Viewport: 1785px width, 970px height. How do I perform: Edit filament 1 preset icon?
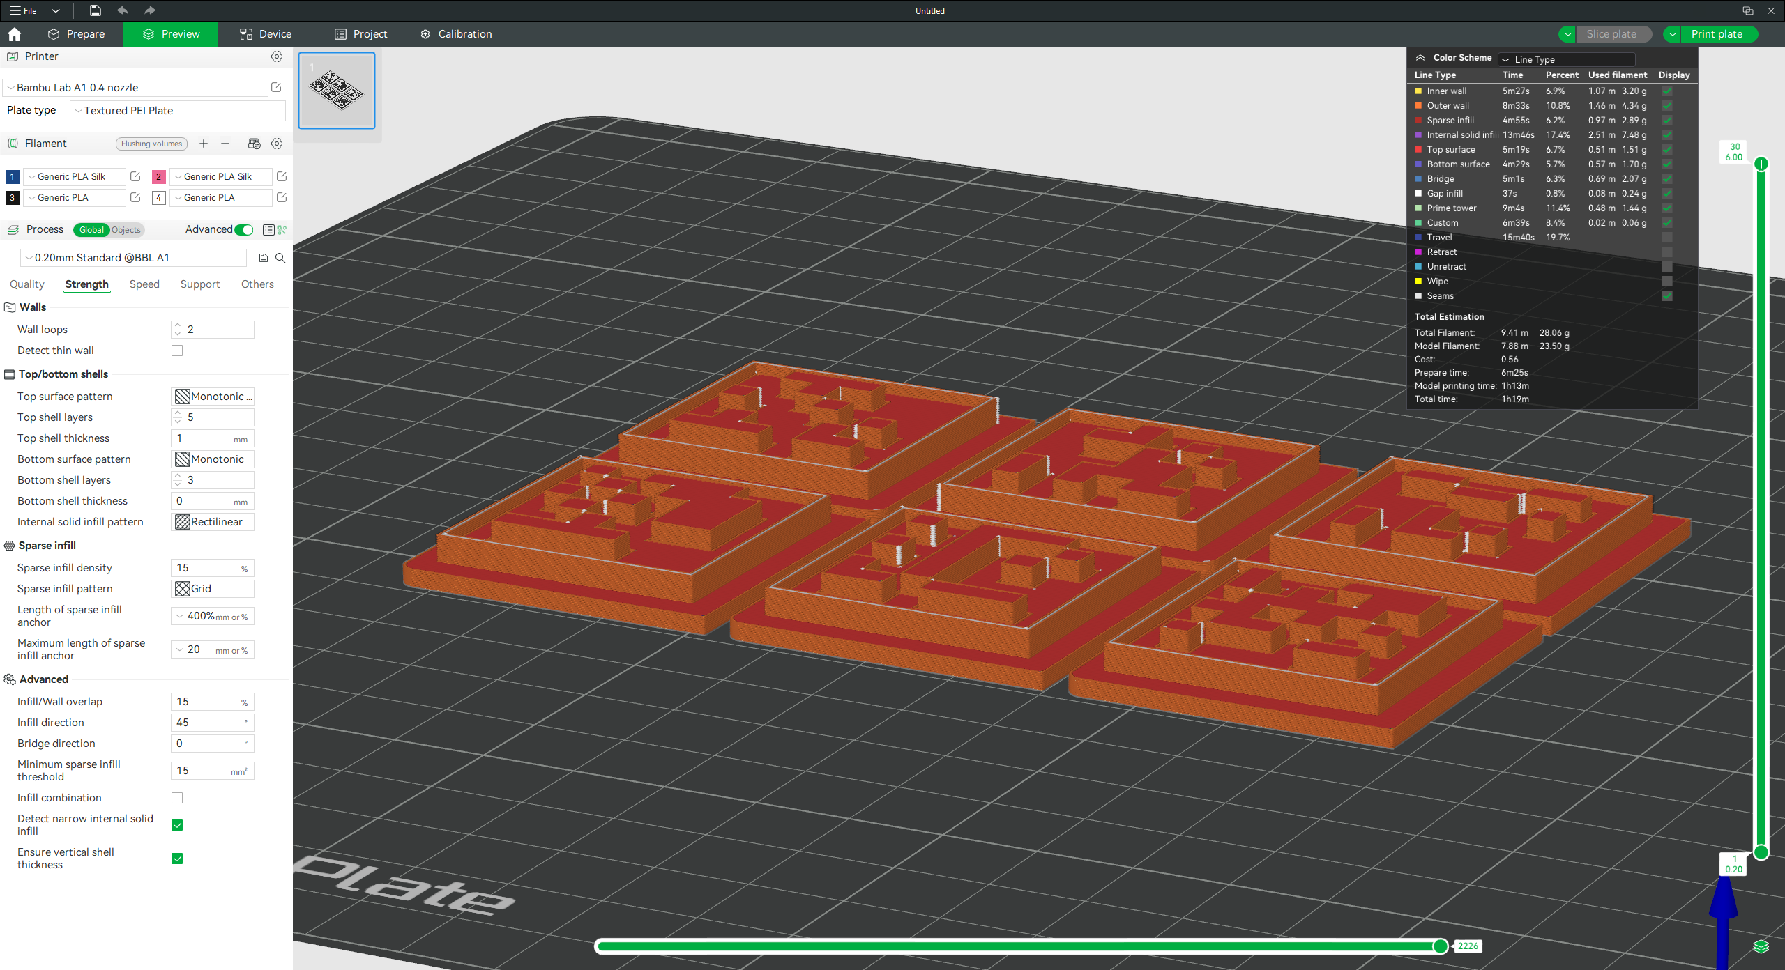point(136,176)
